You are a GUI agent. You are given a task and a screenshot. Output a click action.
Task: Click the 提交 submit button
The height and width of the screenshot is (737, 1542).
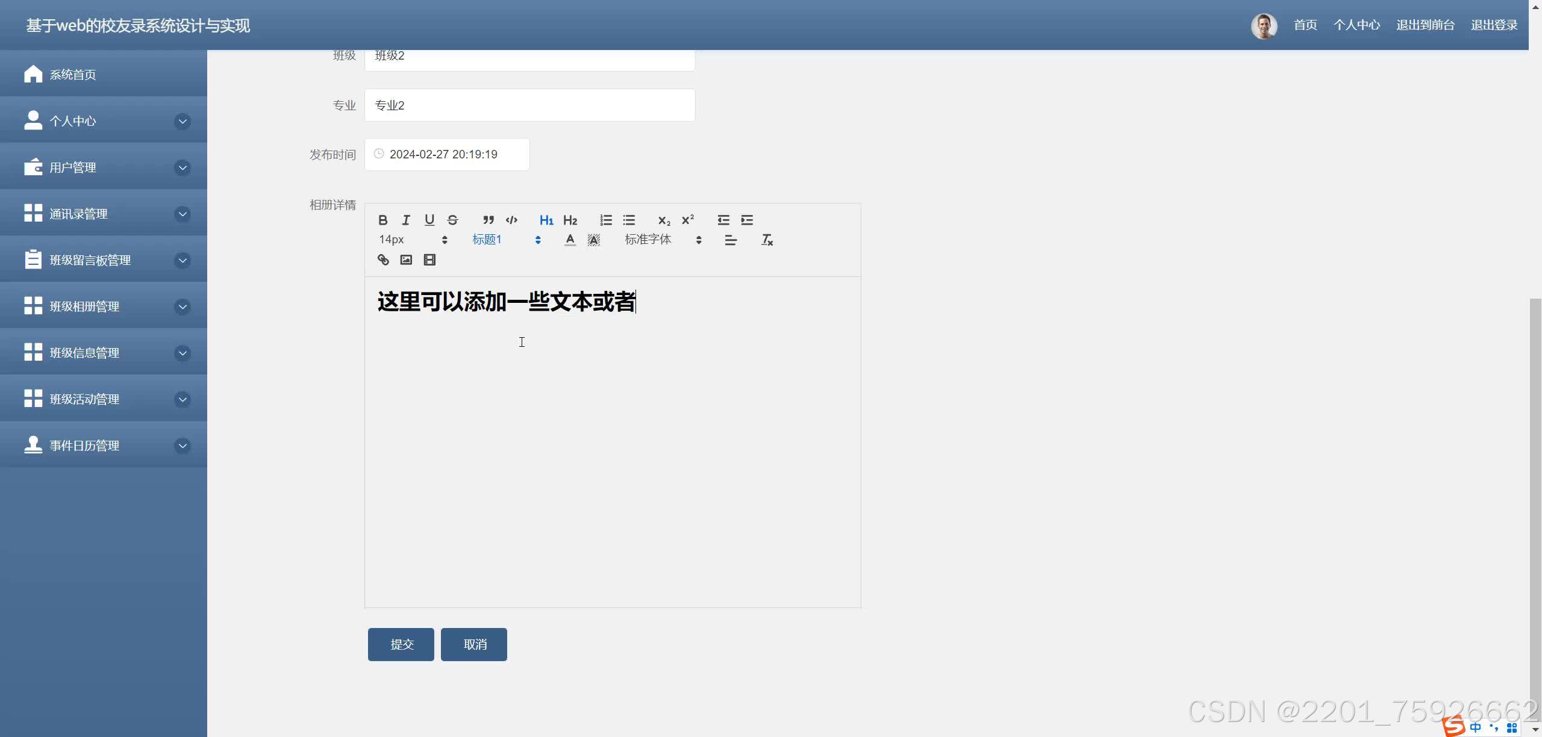401,644
